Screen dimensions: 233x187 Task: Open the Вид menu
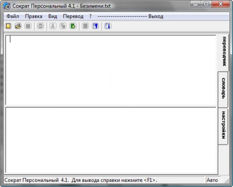(x=53, y=16)
